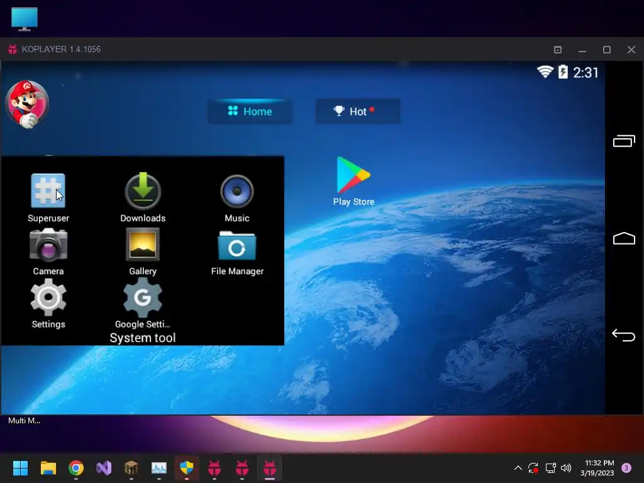Open Windows Security shield on taskbar
Screen dimensions: 644x483
[186, 468]
